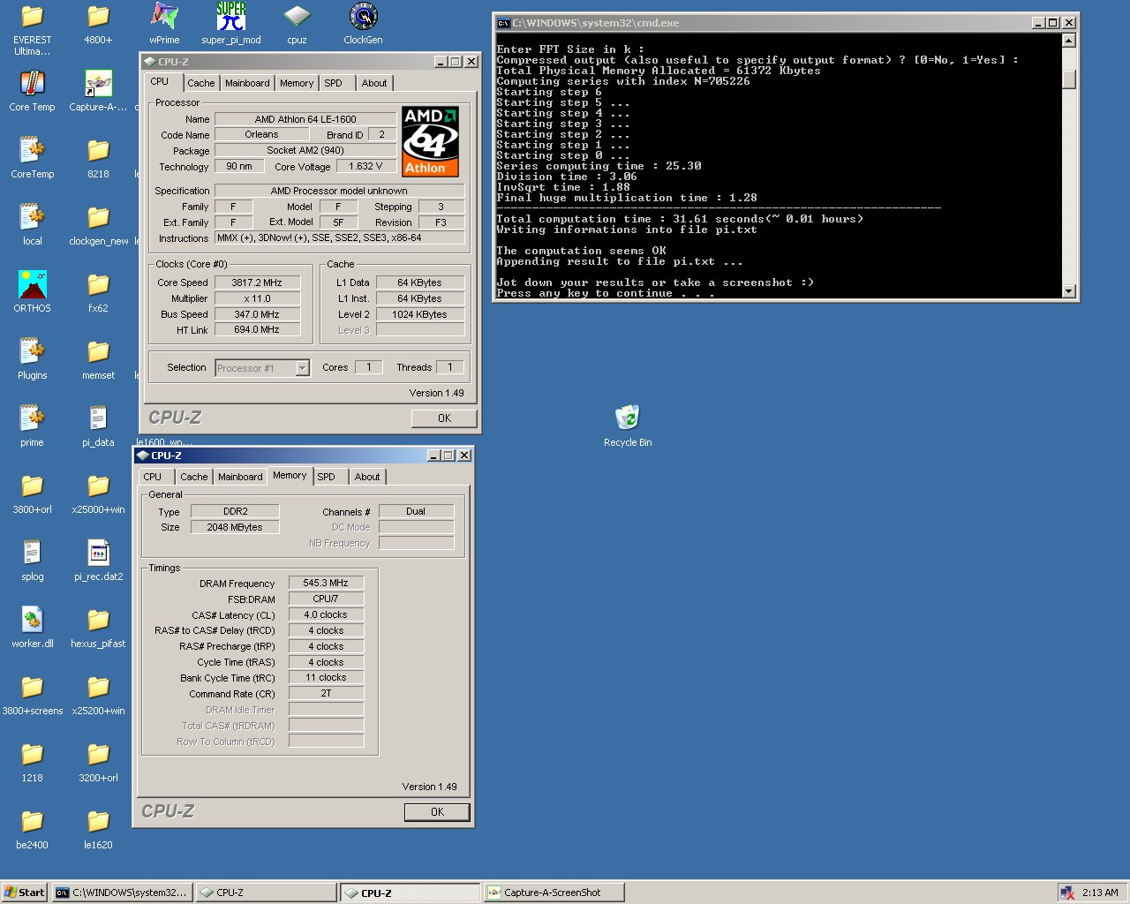Open the Windows Start menu
The width and height of the screenshot is (1130, 904).
click(25, 893)
